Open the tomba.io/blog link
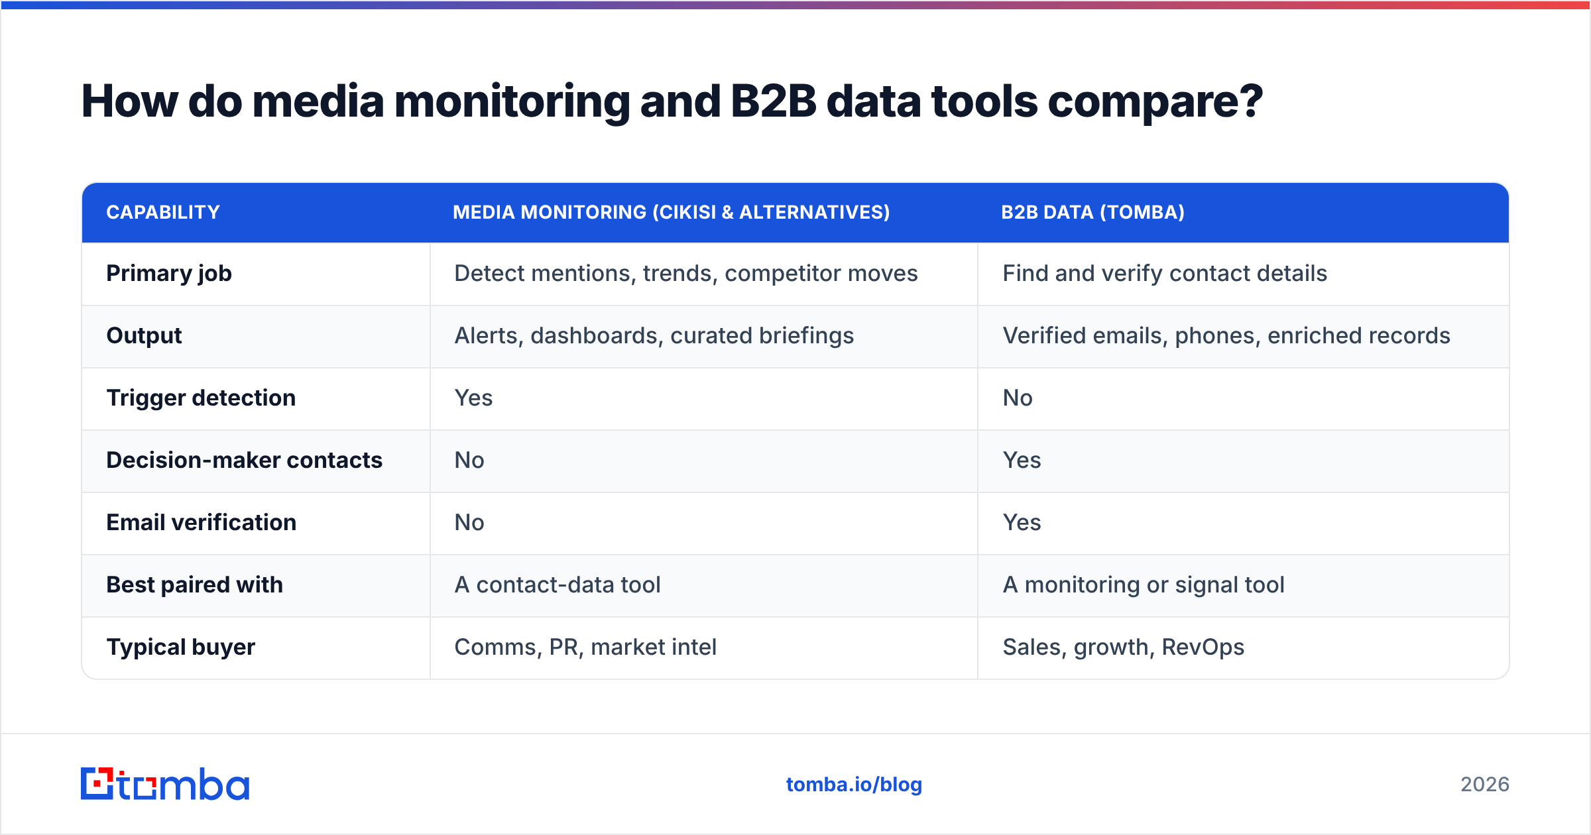 click(x=854, y=785)
